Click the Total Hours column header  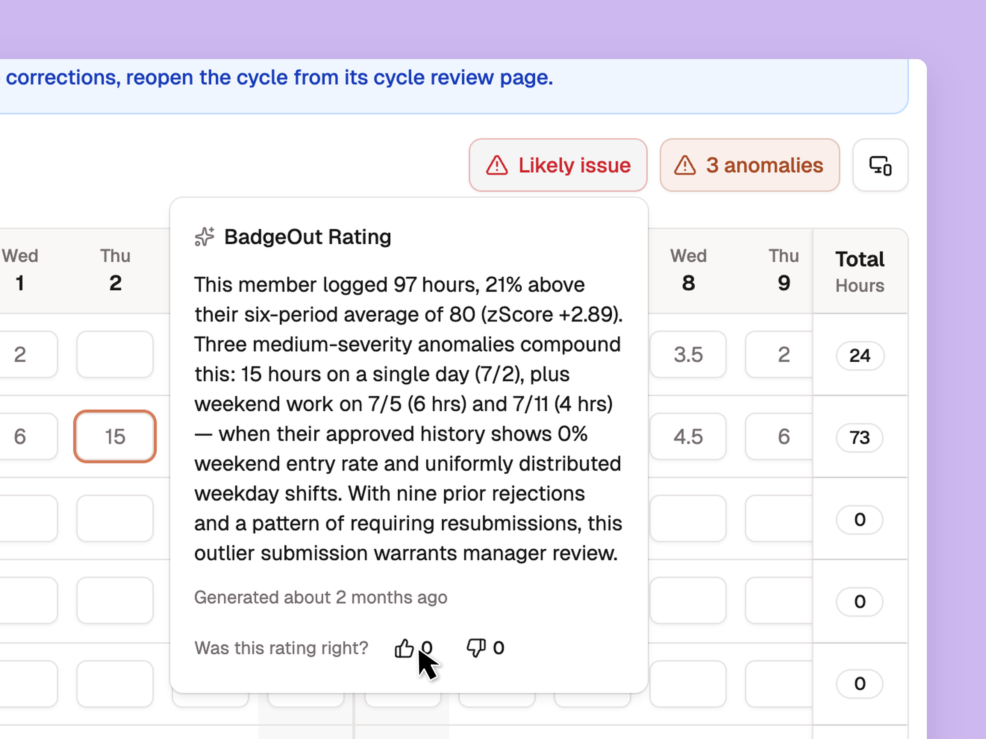pos(860,271)
